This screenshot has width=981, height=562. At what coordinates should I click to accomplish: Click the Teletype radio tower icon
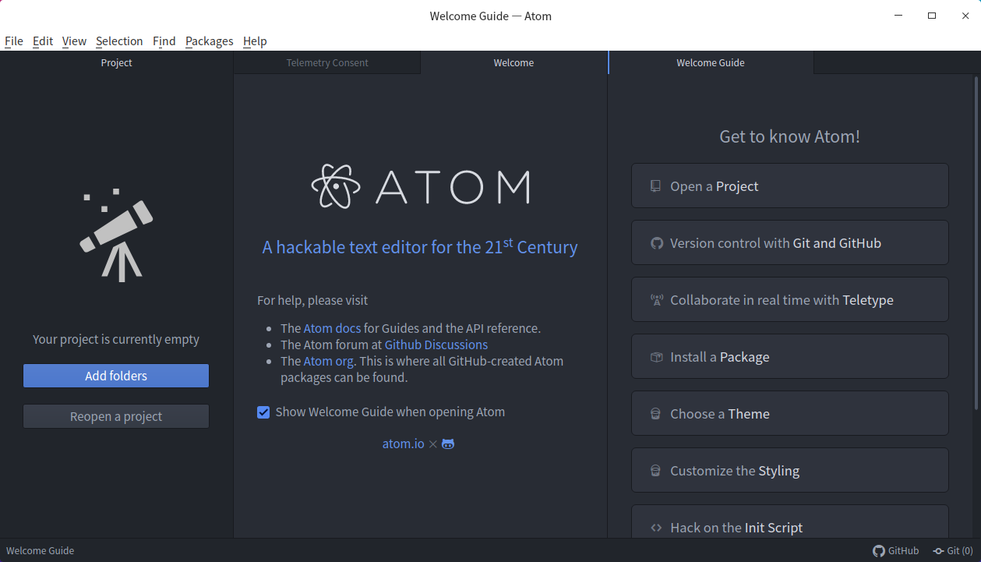(x=656, y=300)
